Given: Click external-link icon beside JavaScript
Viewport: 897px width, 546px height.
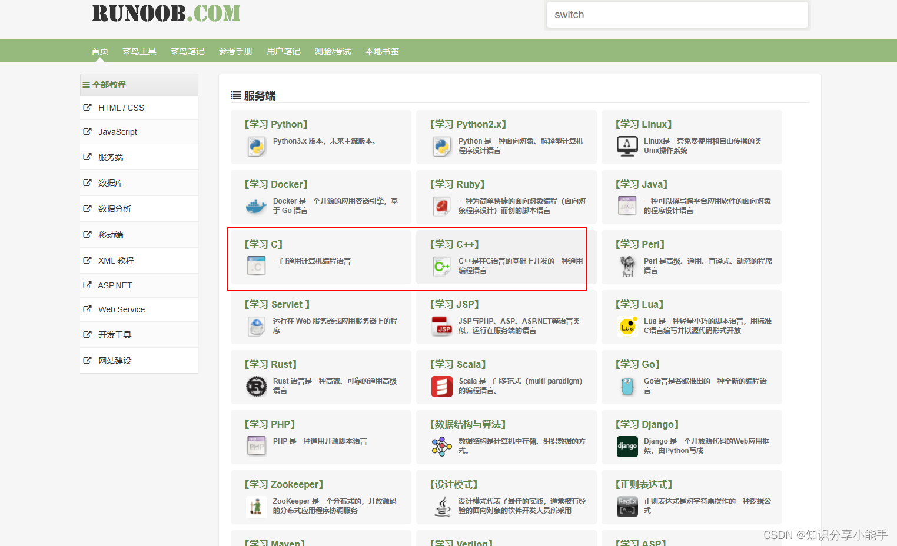Looking at the screenshot, I should click(x=87, y=131).
